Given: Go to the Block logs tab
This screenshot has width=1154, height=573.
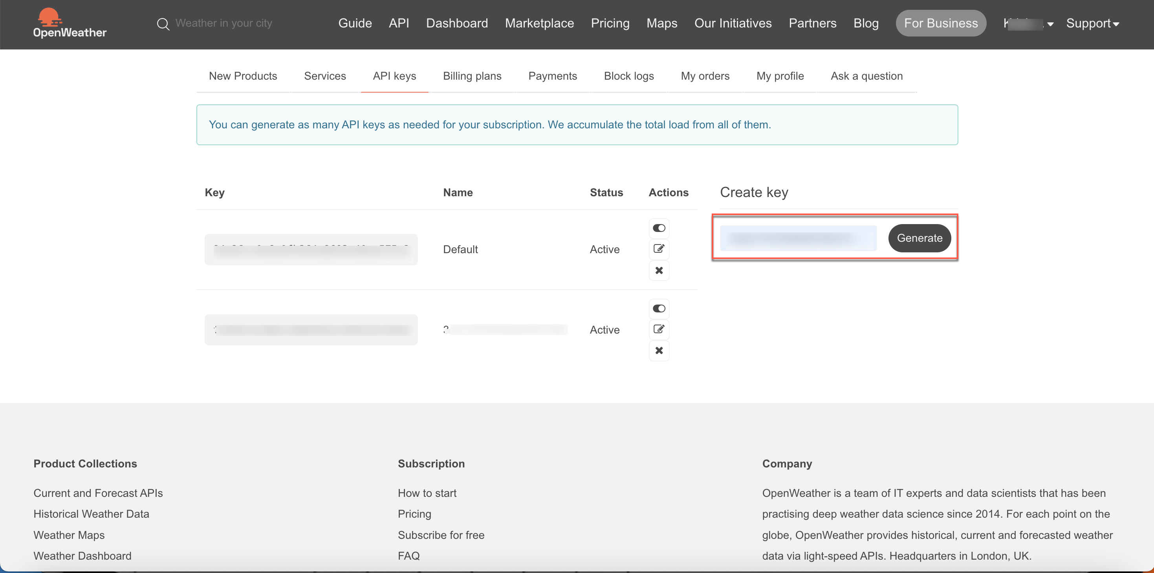Looking at the screenshot, I should (x=628, y=76).
